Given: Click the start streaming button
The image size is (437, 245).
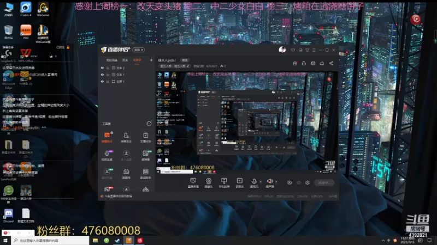Looking at the screenshot, I should click(x=324, y=182).
